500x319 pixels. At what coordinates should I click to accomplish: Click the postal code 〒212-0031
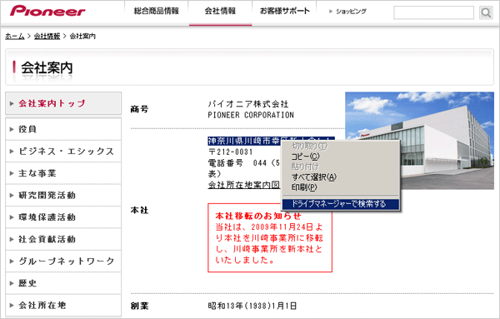(x=230, y=152)
